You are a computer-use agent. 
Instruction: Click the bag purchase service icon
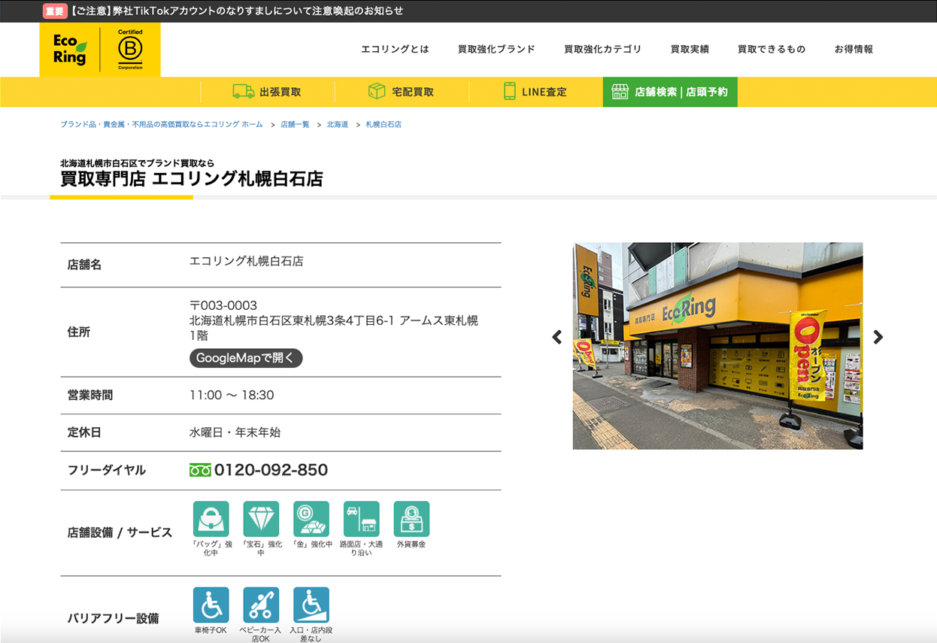[211, 519]
